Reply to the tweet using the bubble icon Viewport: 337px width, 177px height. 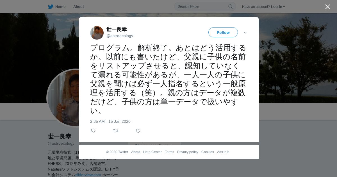click(93, 131)
